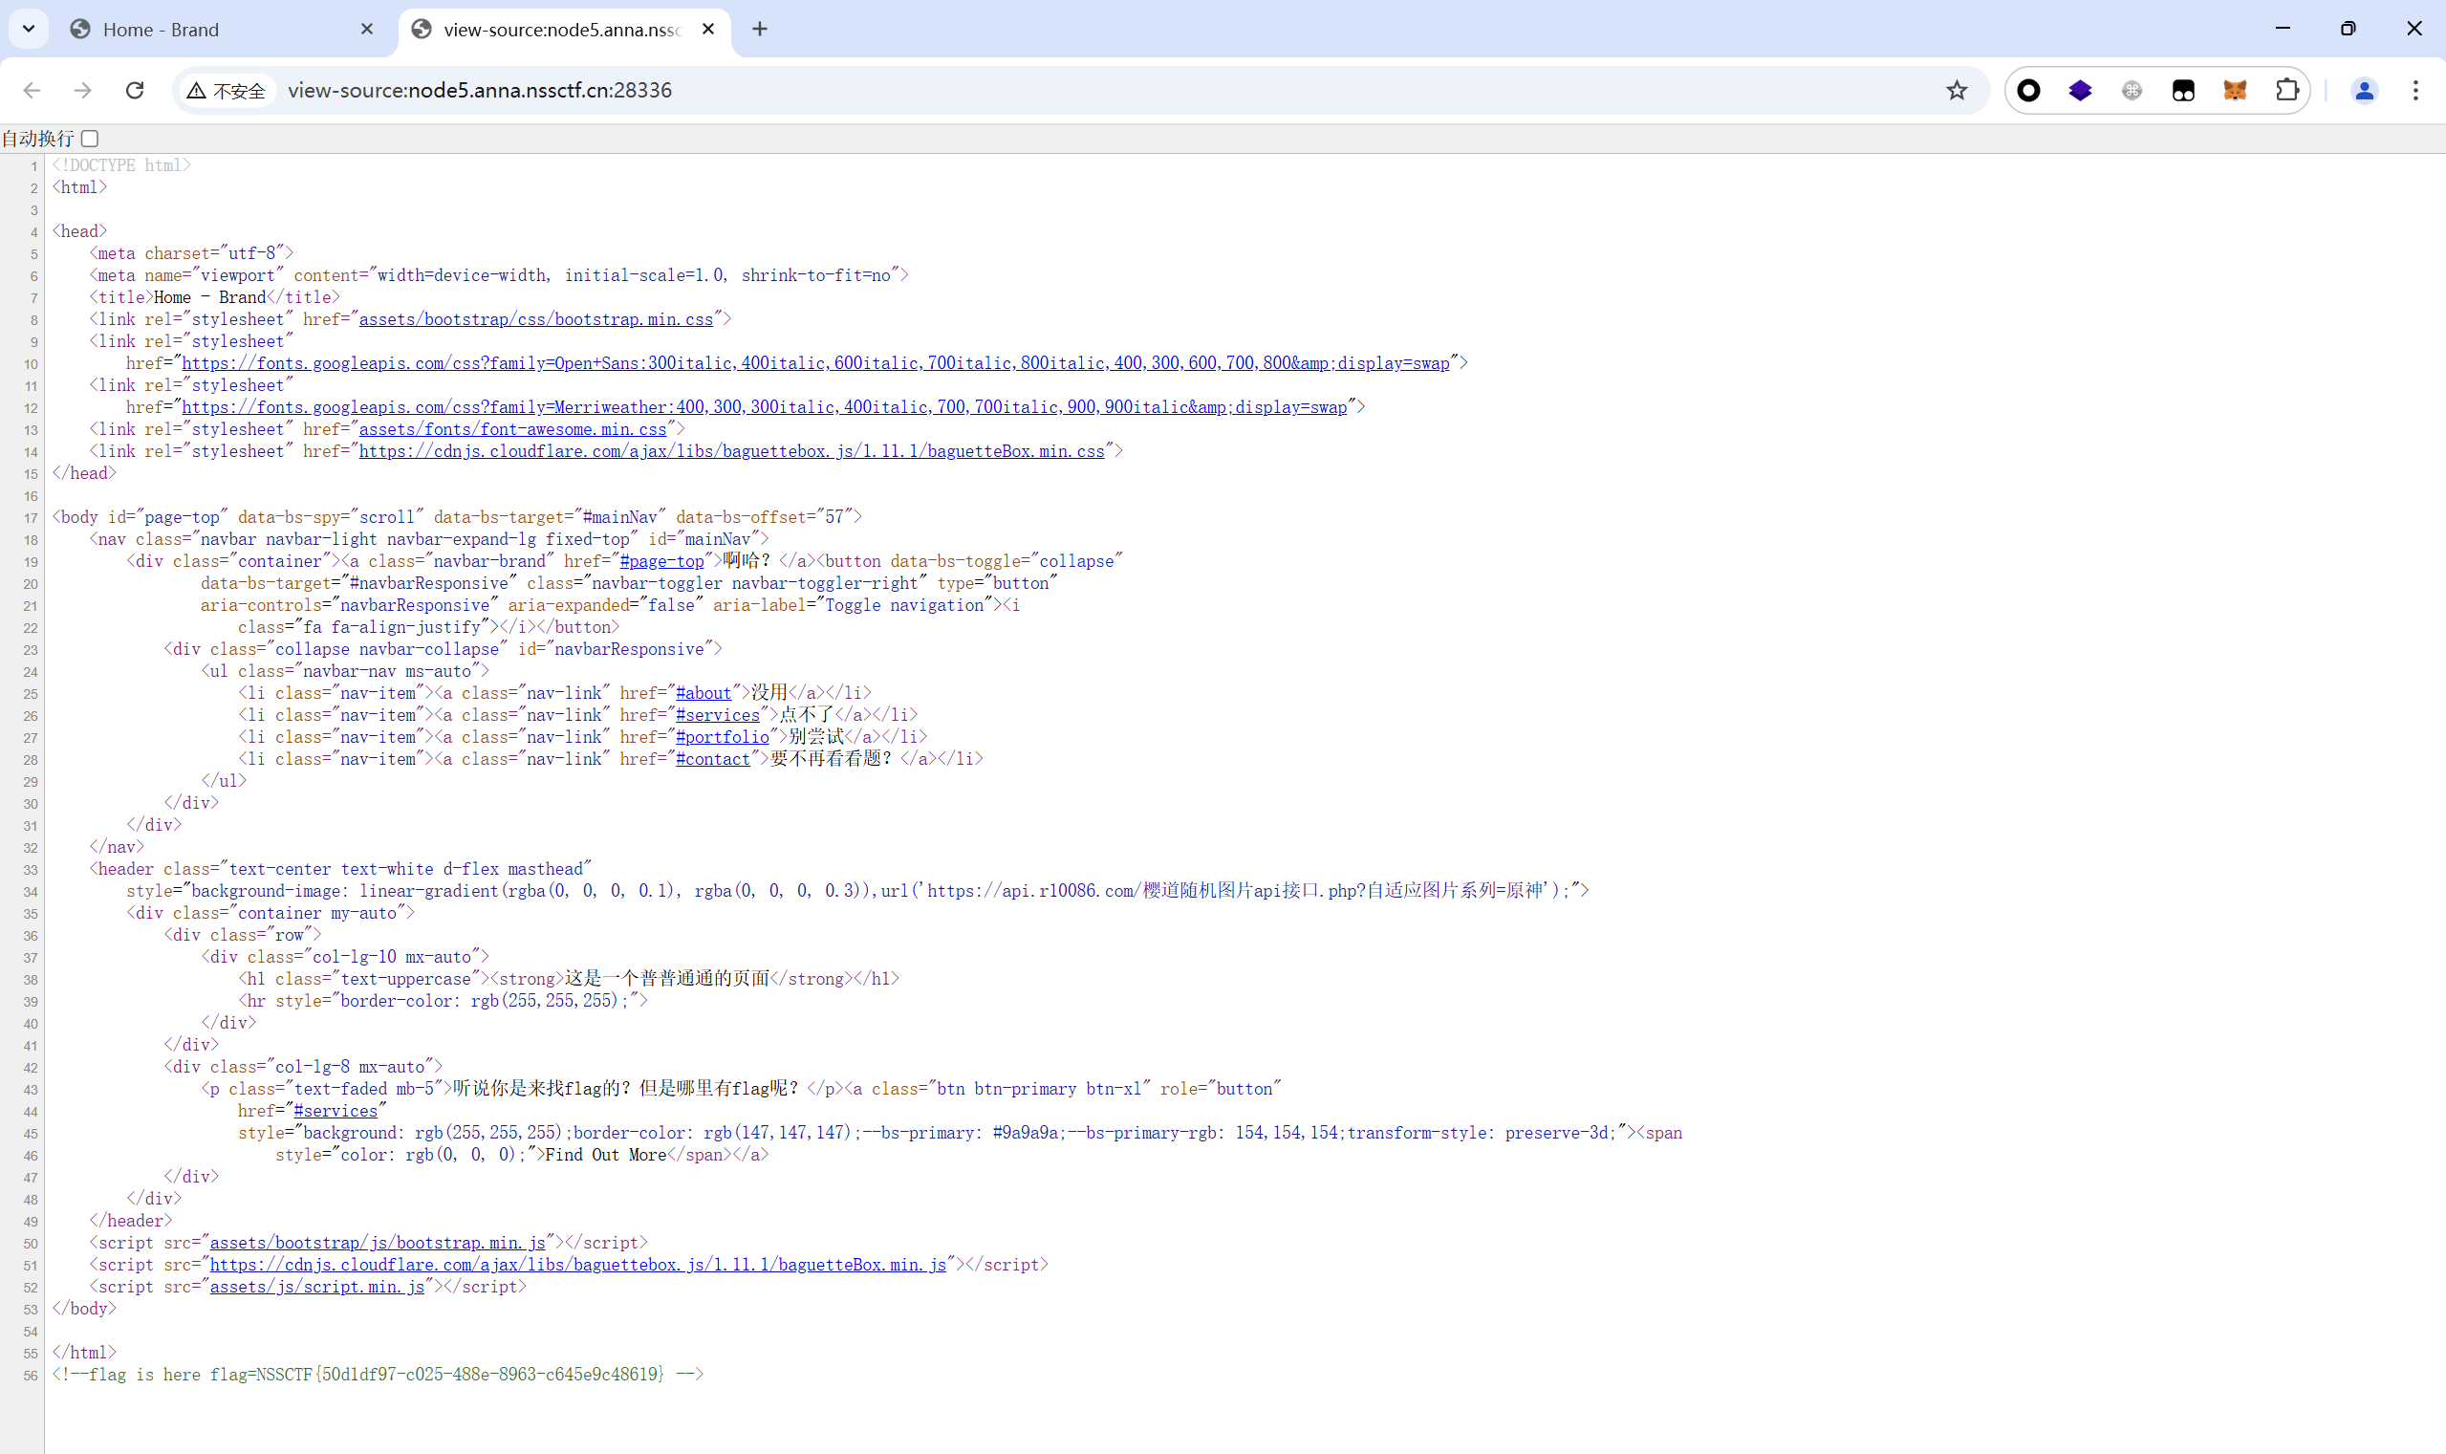
Task: Close the Home - Brand tab
Action: 367,29
